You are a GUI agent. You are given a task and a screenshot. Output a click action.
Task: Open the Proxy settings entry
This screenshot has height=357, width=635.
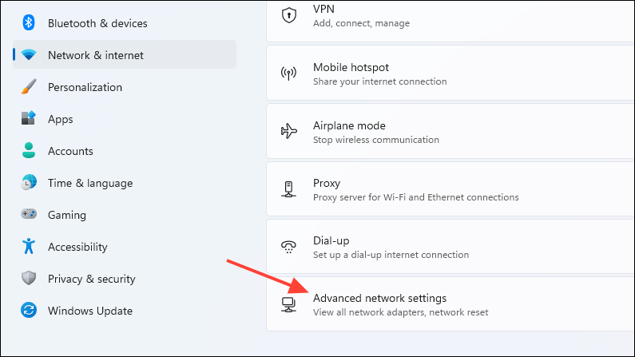(450, 189)
